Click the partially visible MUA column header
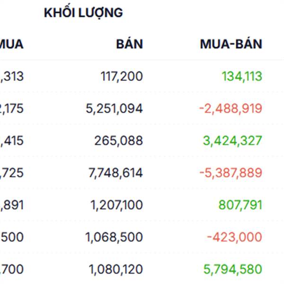The width and height of the screenshot is (284, 284). click(x=11, y=44)
